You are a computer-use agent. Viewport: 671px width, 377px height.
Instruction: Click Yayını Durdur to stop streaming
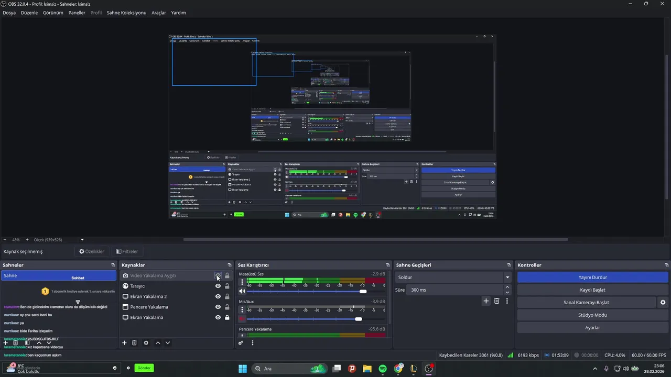click(x=593, y=277)
